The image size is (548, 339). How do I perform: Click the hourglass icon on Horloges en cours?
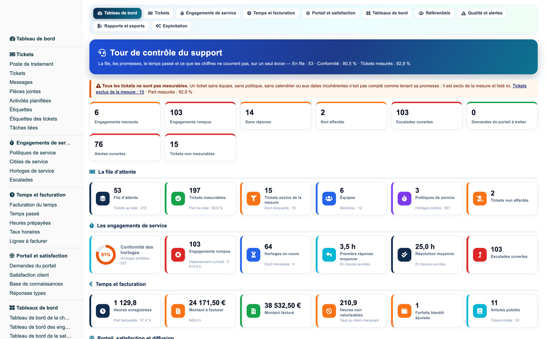[253, 255]
